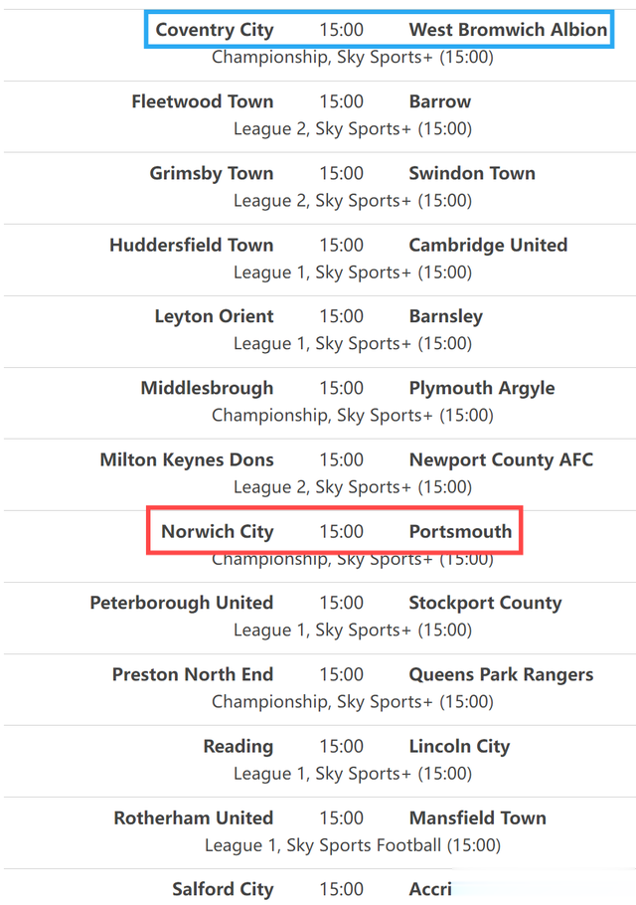Image resolution: width=636 pixels, height=905 pixels.
Task: Open highlighted Norwich City team link
Action: tap(218, 532)
